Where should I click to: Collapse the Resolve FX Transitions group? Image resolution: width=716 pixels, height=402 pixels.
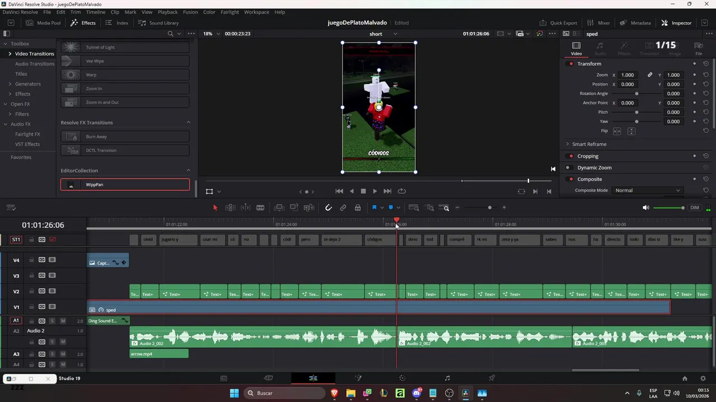click(188, 122)
